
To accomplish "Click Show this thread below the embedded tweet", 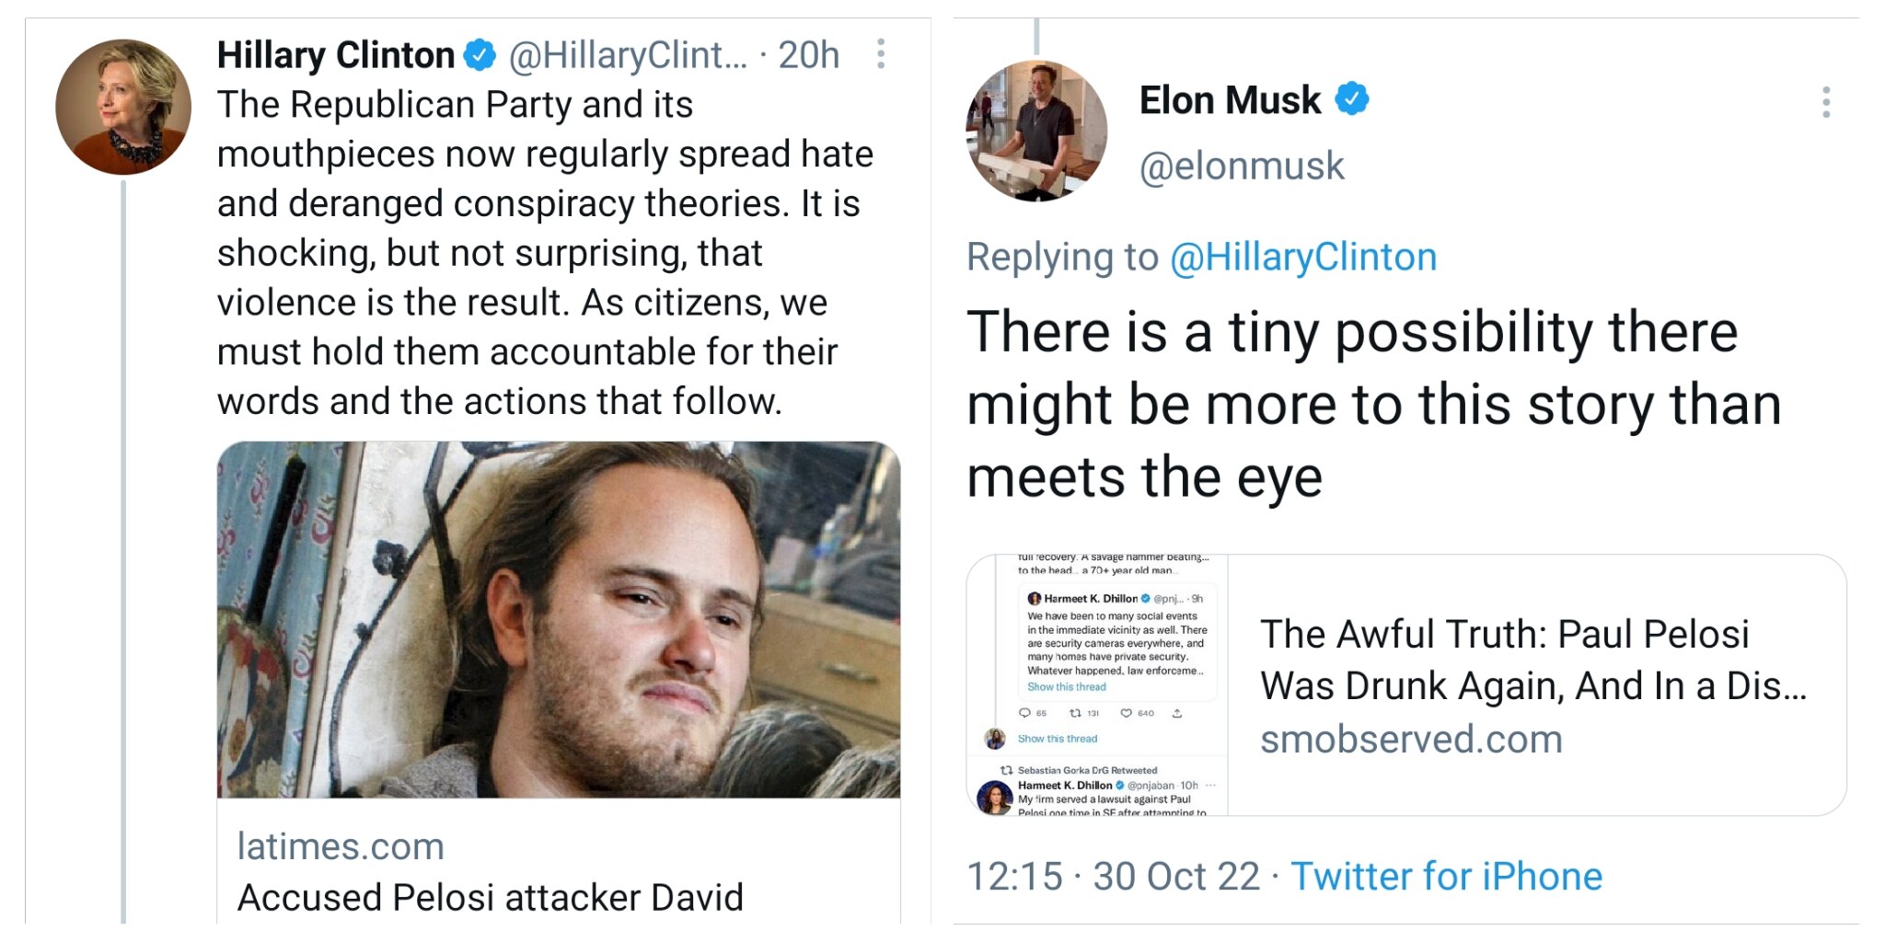I will pyautogui.click(x=1058, y=739).
